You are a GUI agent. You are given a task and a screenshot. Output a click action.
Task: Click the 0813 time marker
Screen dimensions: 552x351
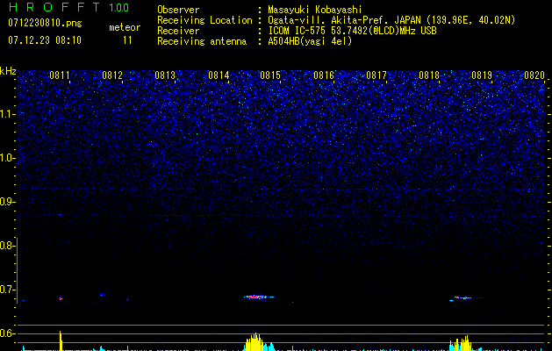pyautogui.click(x=165, y=75)
